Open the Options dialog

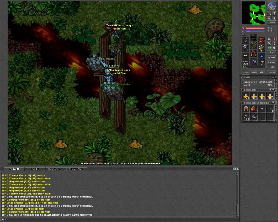tap(271, 62)
